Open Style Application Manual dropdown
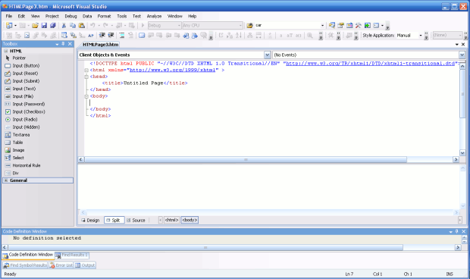 tap(421, 36)
